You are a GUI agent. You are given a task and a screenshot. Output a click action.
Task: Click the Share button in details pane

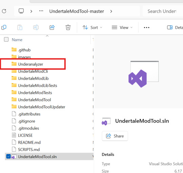pos(115,136)
